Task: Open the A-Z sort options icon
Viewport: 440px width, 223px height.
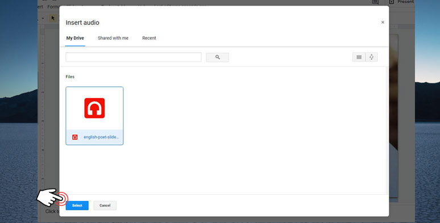Action: tap(371, 57)
